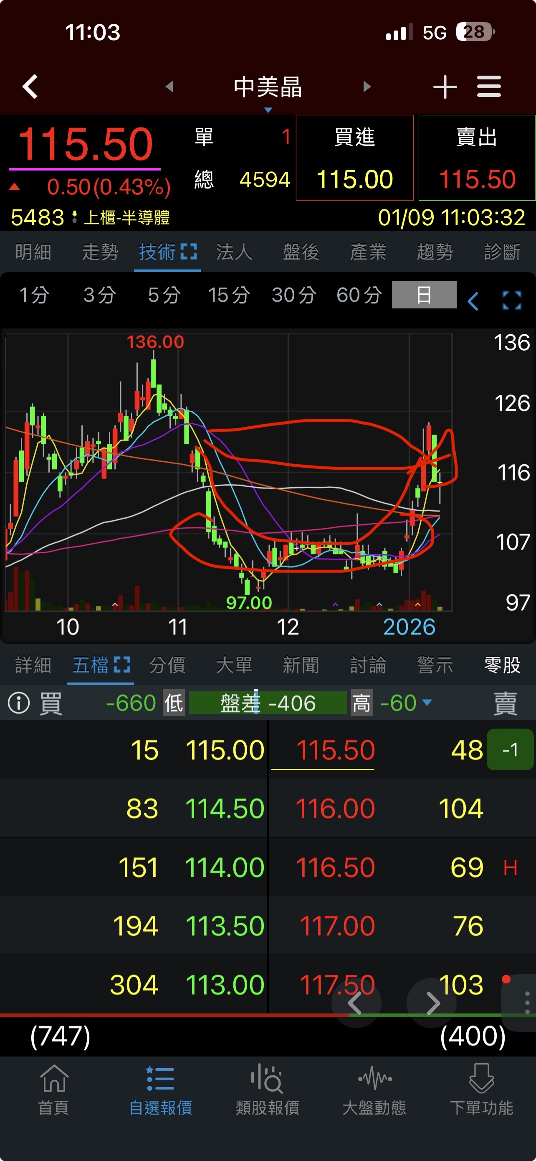536x1161 pixels.
Task: Switch to next stock with right triangle
Action: pos(367,86)
